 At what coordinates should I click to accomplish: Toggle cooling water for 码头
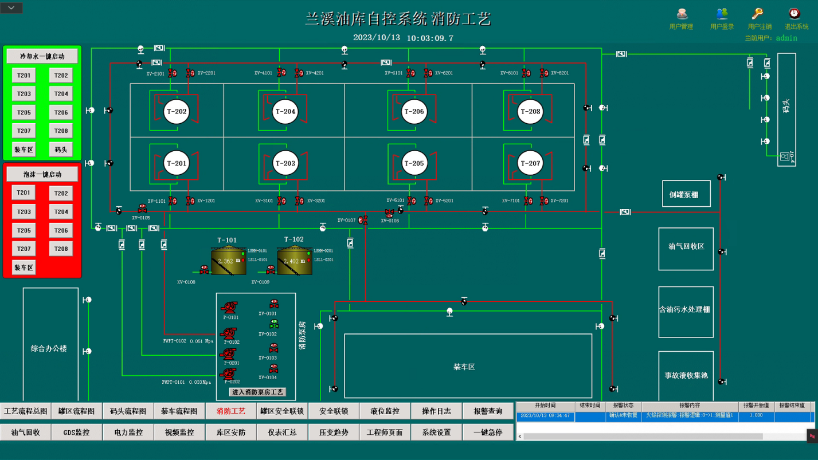(x=61, y=150)
